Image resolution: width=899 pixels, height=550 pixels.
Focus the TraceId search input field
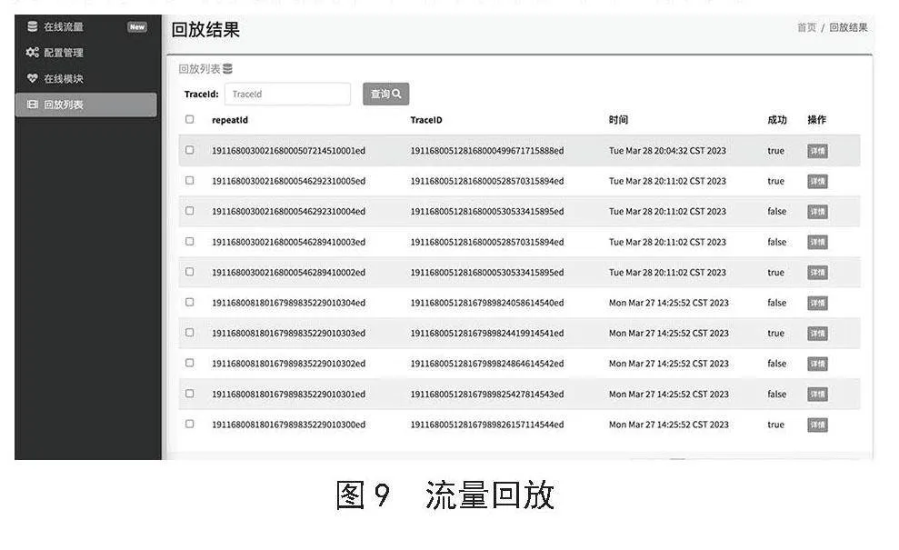tap(287, 94)
